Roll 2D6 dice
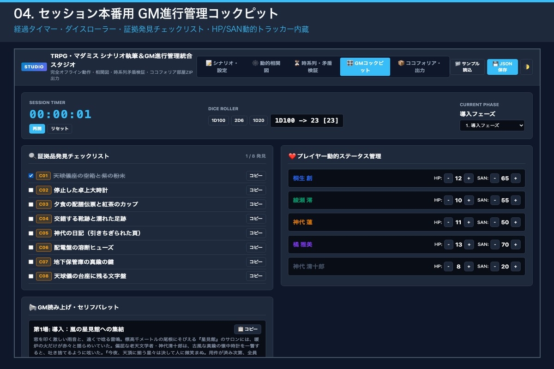 (239, 121)
